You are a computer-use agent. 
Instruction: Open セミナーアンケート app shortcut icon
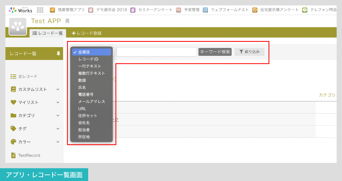coord(133,10)
